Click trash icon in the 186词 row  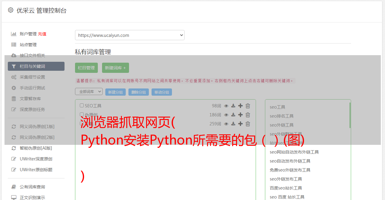click(x=248, y=115)
